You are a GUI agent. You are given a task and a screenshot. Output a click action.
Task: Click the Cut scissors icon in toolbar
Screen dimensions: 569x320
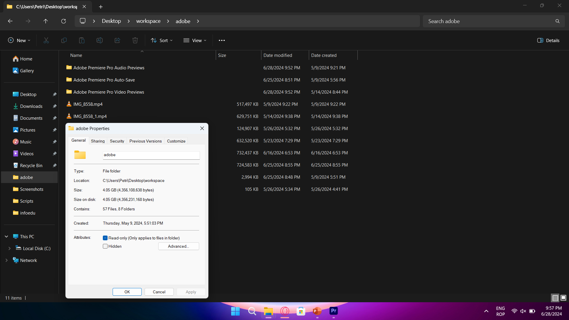tap(46, 40)
